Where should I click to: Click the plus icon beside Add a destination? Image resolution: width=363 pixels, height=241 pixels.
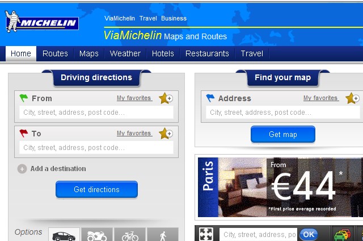click(x=22, y=169)
